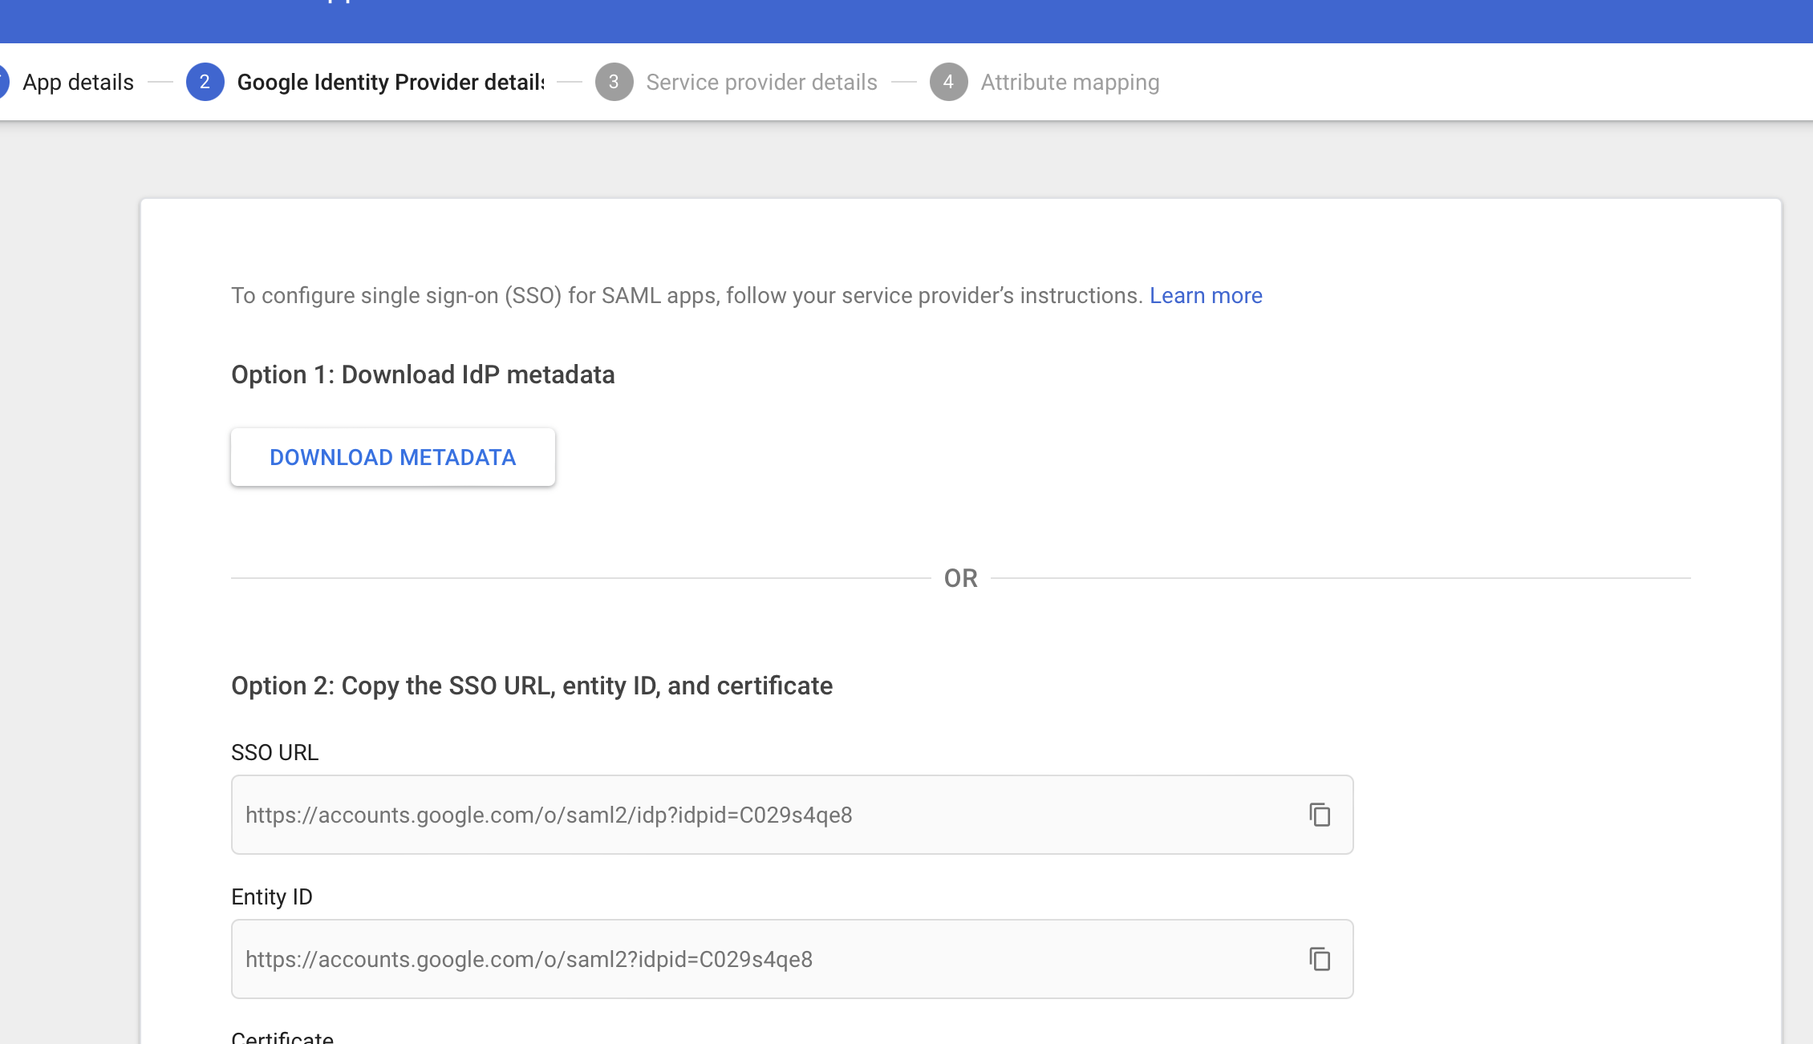
Task: Click the Download Metadata button
Action: click(x=392, y=457)
